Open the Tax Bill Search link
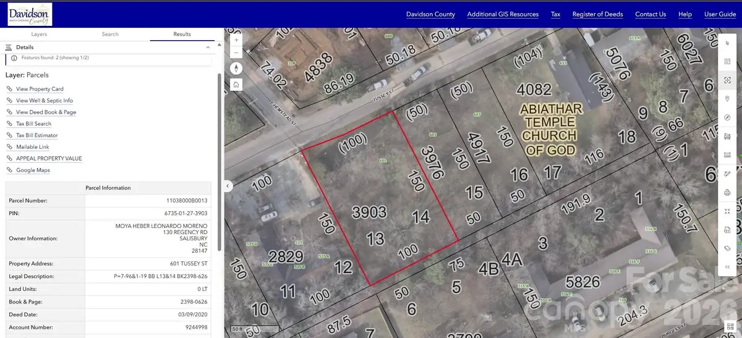 click(34, 124)
